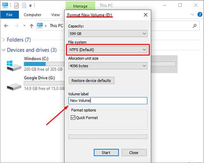Viewport: 204px width, 163px height.
Task: Click This PC in address bar breadcrumb
Action: pos(56,26)
